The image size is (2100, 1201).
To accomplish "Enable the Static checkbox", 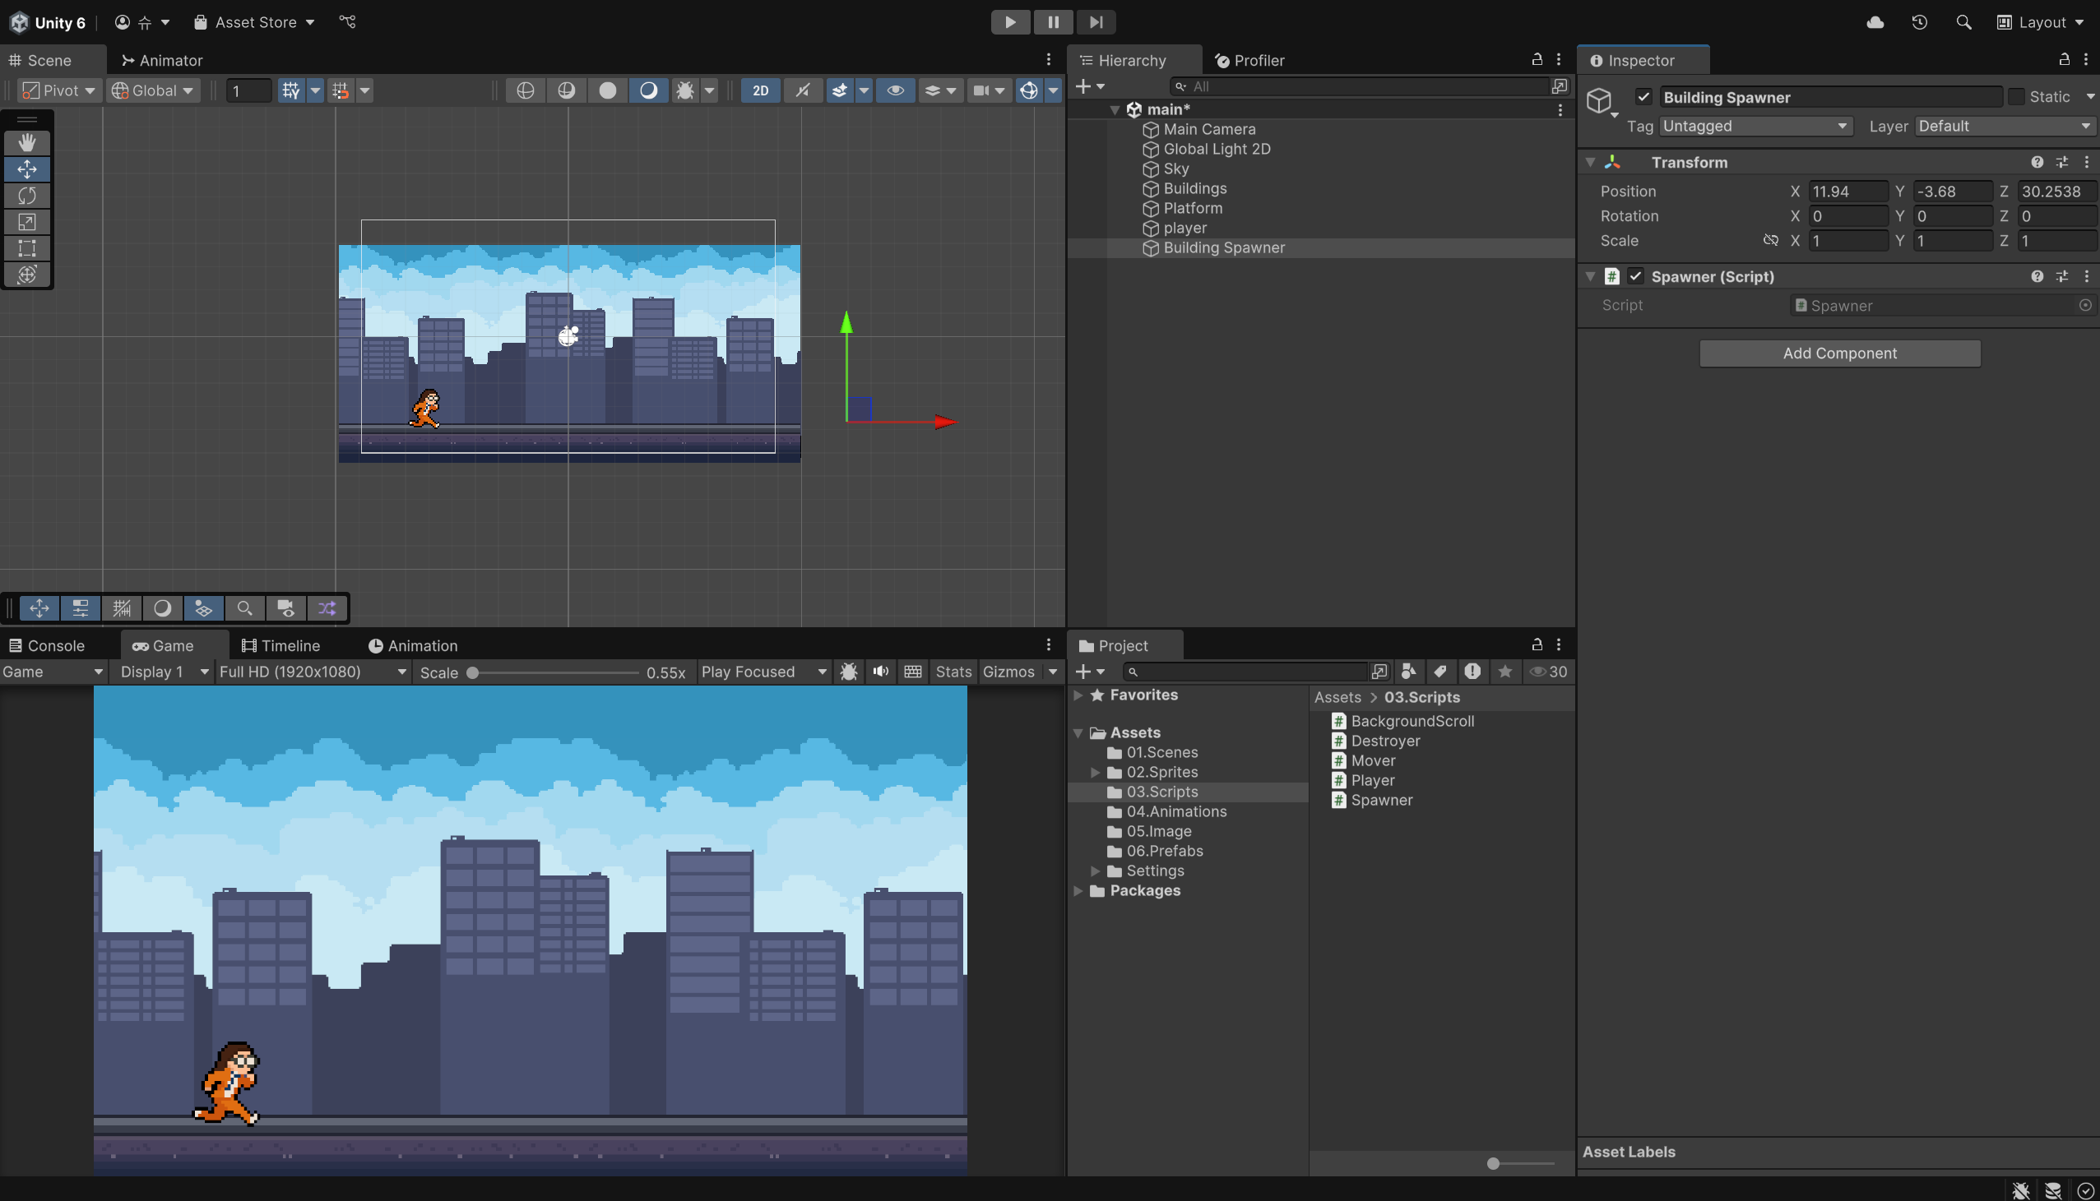I will 2016,97.
